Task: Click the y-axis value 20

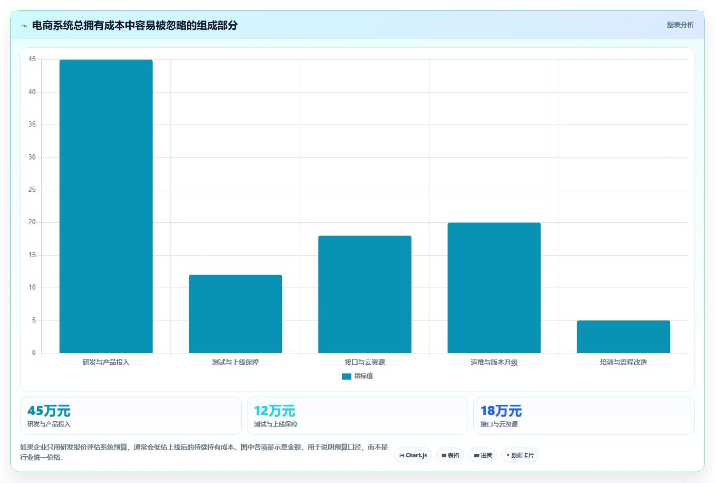Action: (x=32, y=222)
